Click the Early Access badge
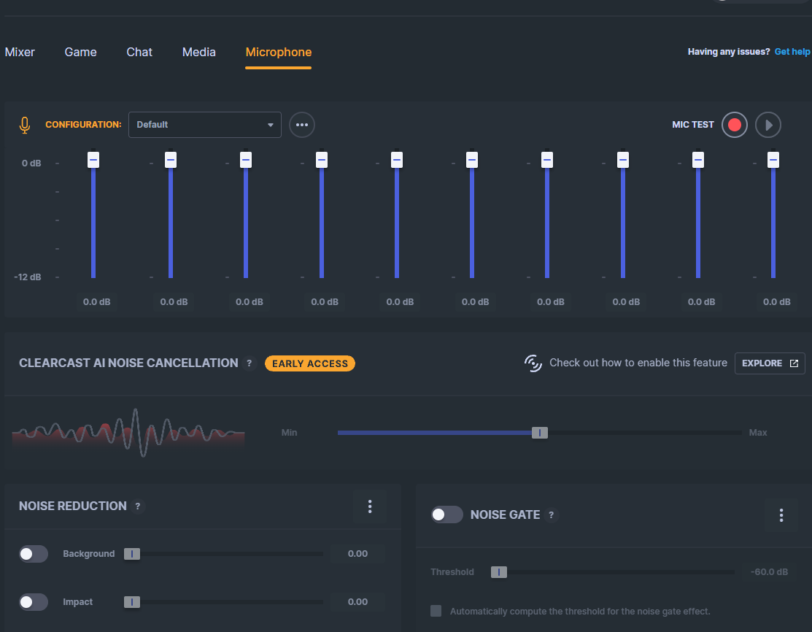Image resolution: width=812 pixels, height=632 pixels. tap(309, 363)
